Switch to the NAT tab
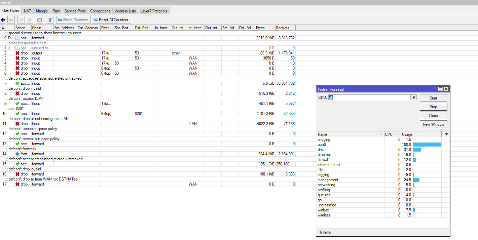 tap(28, 11)
